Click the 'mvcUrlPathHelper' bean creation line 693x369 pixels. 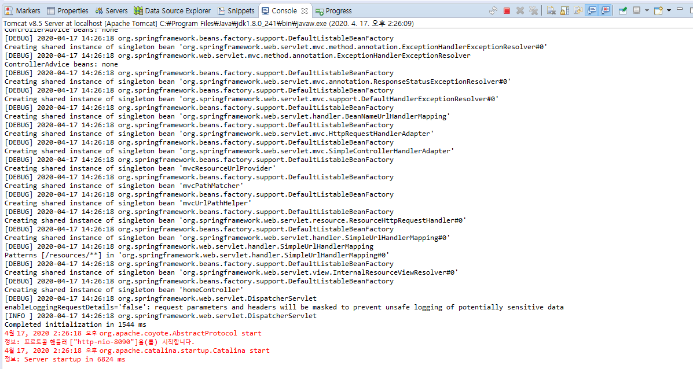click(128, 203)
